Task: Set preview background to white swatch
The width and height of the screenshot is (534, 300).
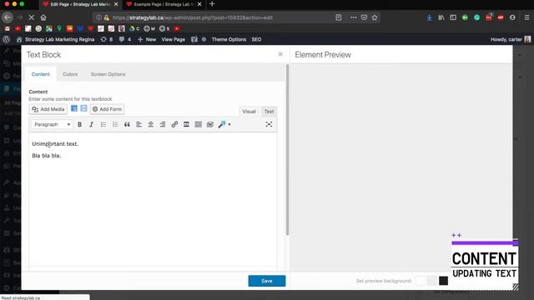Action: point(421,281)
